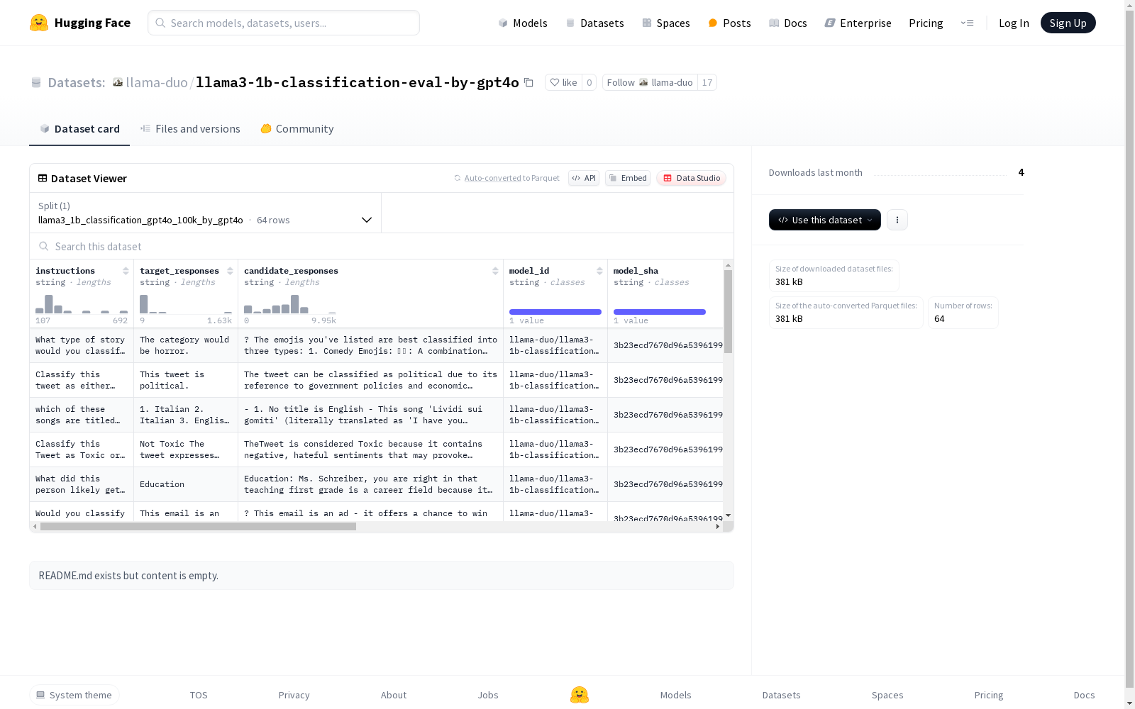Click the Datasets breadcrumb icon
Screen dimensions: 1135x709
36,82
